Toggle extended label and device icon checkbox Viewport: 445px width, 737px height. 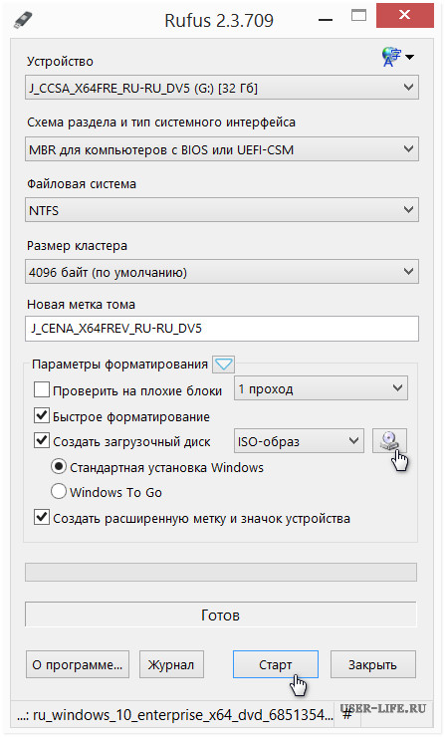[x=42, y=518]
